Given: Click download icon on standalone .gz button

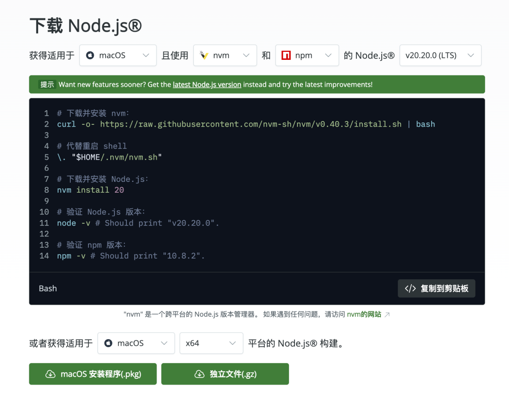Looking at the screenshot, I should tap(199, 375).
